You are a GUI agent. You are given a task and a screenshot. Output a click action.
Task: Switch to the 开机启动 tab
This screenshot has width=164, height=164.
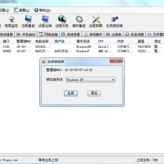(26, 35)
